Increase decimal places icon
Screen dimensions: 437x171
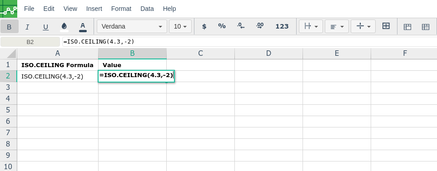tap(260, 26)
